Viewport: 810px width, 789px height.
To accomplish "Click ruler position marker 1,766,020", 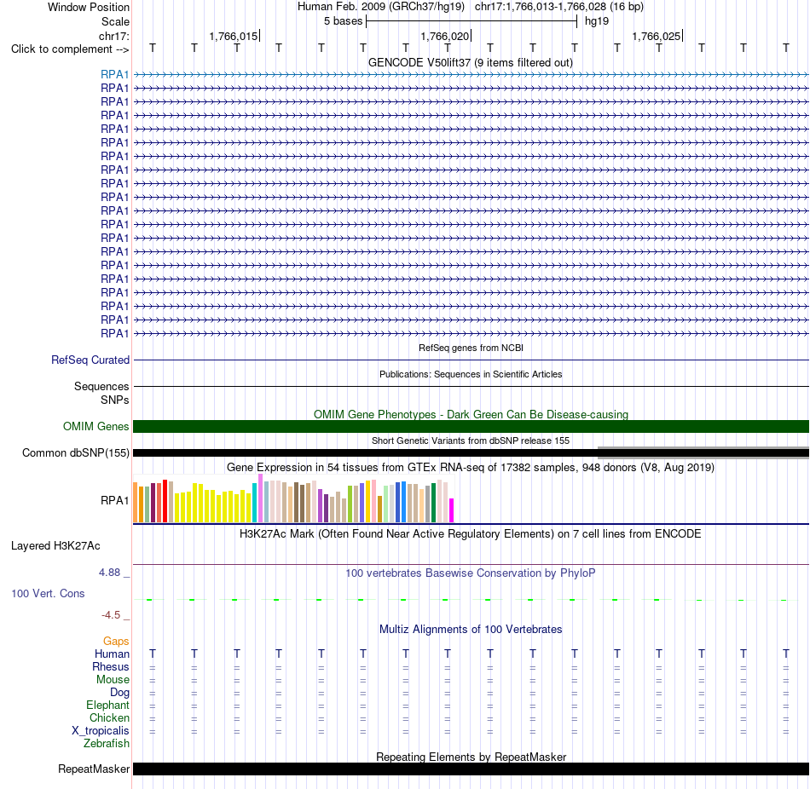I will [445, 36].
